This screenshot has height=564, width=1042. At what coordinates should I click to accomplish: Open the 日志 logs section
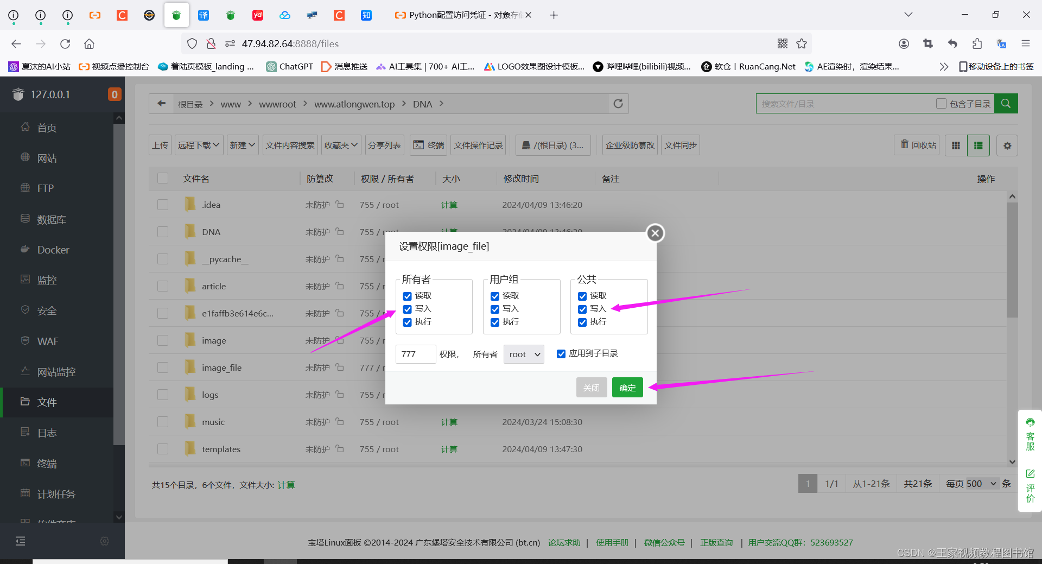[x=47, y=433]
